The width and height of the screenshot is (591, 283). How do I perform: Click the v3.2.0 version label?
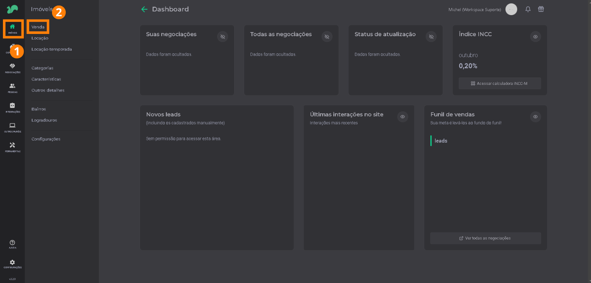pos(13,279)
